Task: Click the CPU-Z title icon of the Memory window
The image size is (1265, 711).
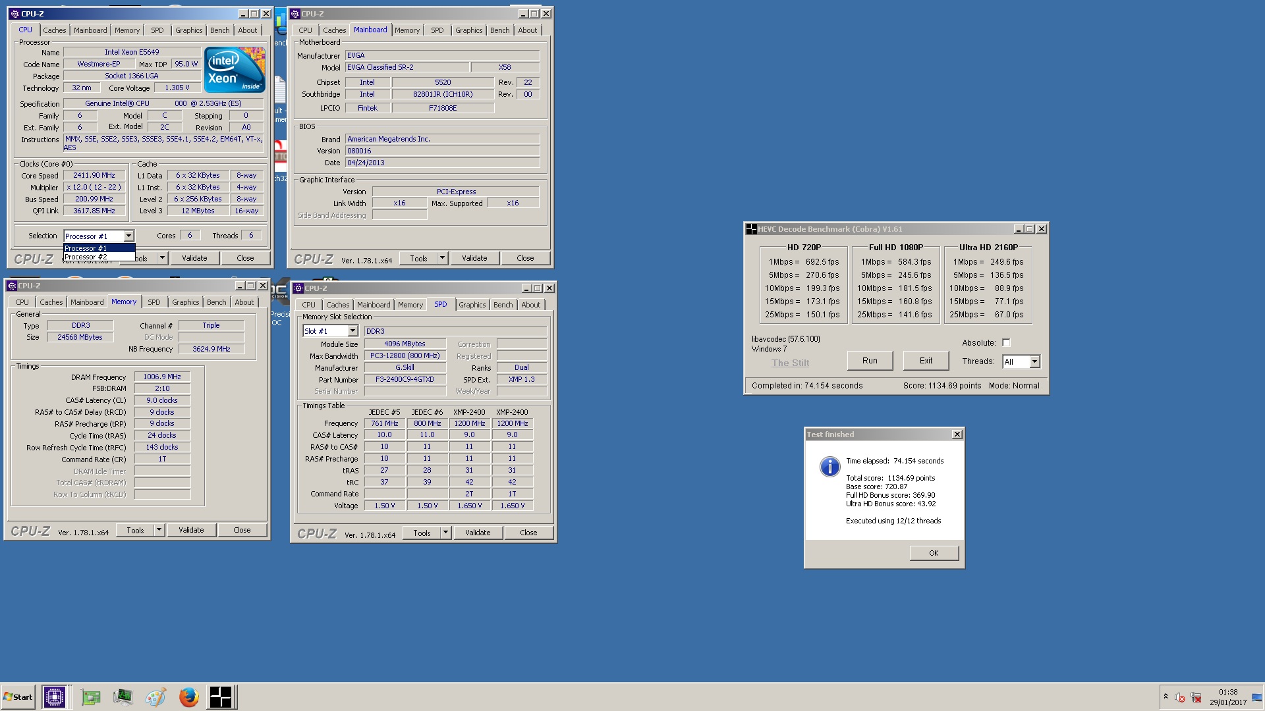Action: [12, 286]
